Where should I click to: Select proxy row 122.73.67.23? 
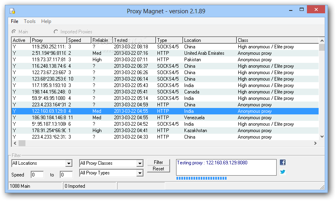click(165, 72)
